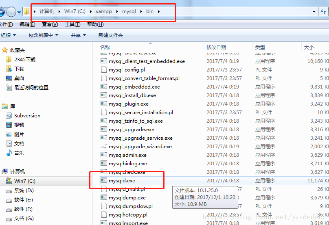This screenshot has height=225, width=329.
Task: Select mysql_upgrade.exe file
Action: pyautogui.click(x=132, y=129)
